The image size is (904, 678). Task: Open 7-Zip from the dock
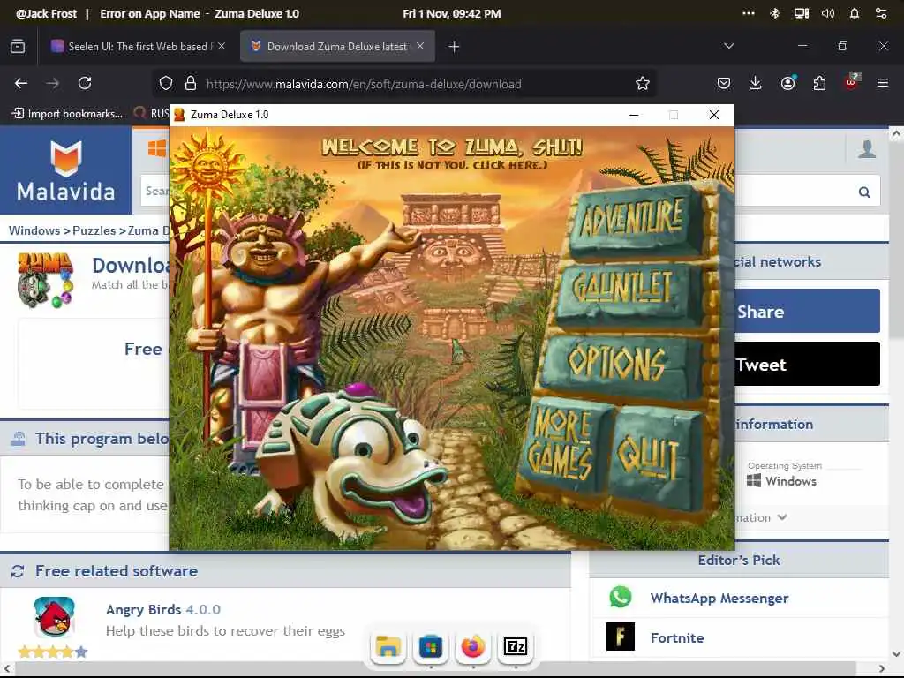[515, 646]
